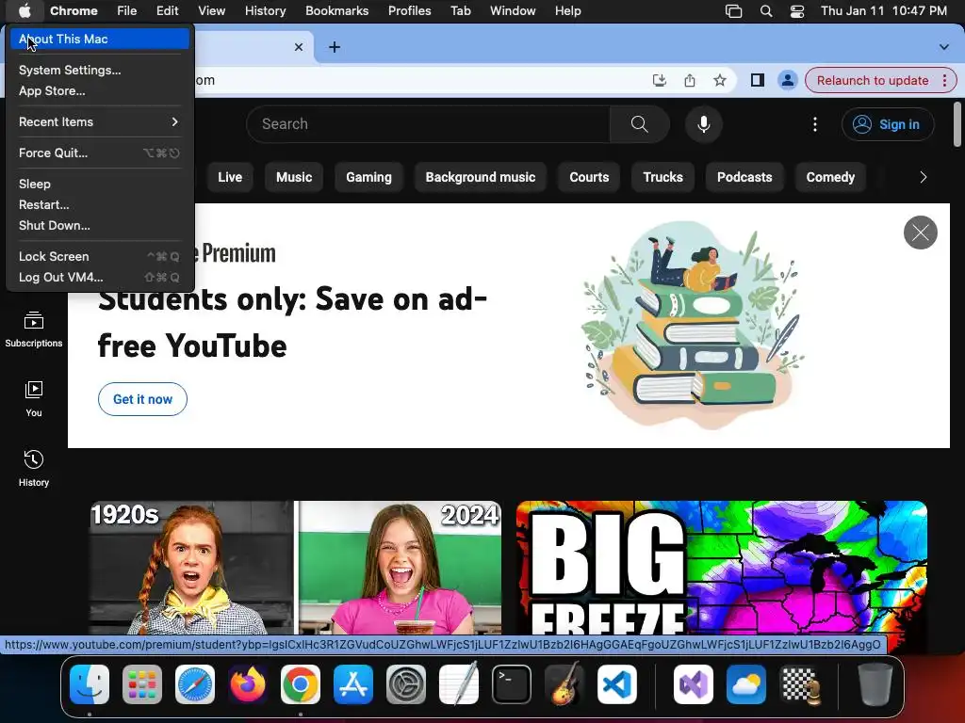Viewport: 965px width, 723px height.
Task: Select the Courts category chip
Action: 589,177
